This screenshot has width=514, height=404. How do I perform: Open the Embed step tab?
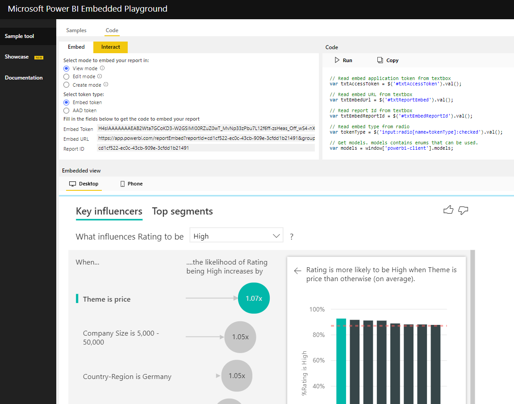[x=76, y=47]
